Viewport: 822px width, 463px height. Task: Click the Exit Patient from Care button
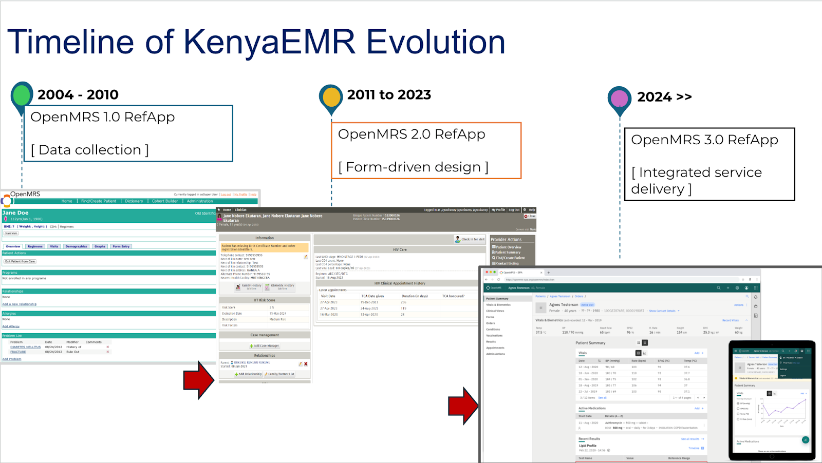pyautogui.click(x=20, y=261)
